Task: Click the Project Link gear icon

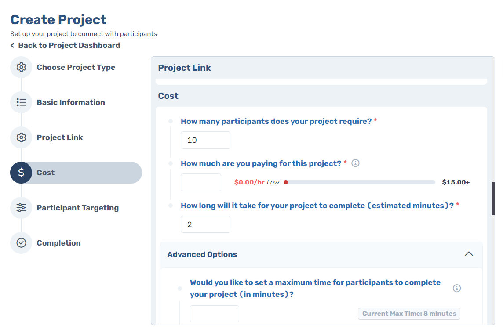Action: (21, 137)
